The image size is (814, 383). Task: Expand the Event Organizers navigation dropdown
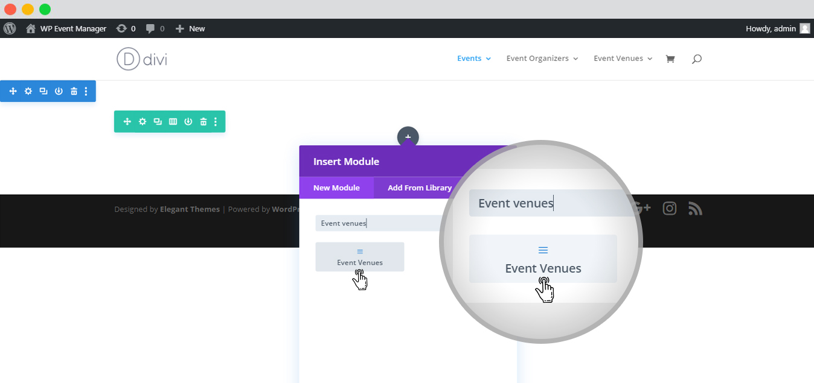pyautogui.click(x=542, y=59)
